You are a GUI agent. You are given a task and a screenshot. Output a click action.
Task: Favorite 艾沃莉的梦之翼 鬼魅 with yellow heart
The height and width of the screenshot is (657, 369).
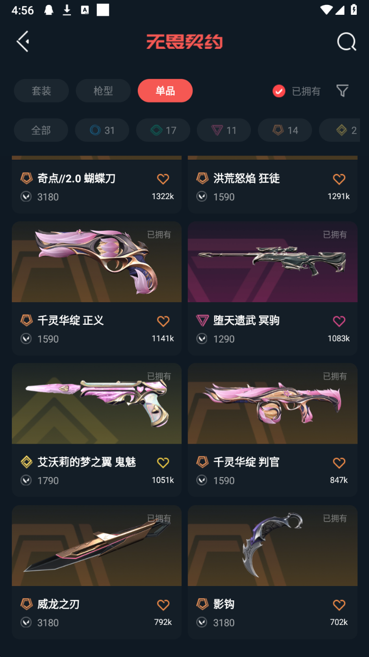(x=163, y=462)
